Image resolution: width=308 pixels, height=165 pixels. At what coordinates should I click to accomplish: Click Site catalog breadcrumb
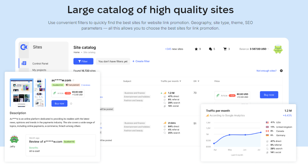pos(90,52)
